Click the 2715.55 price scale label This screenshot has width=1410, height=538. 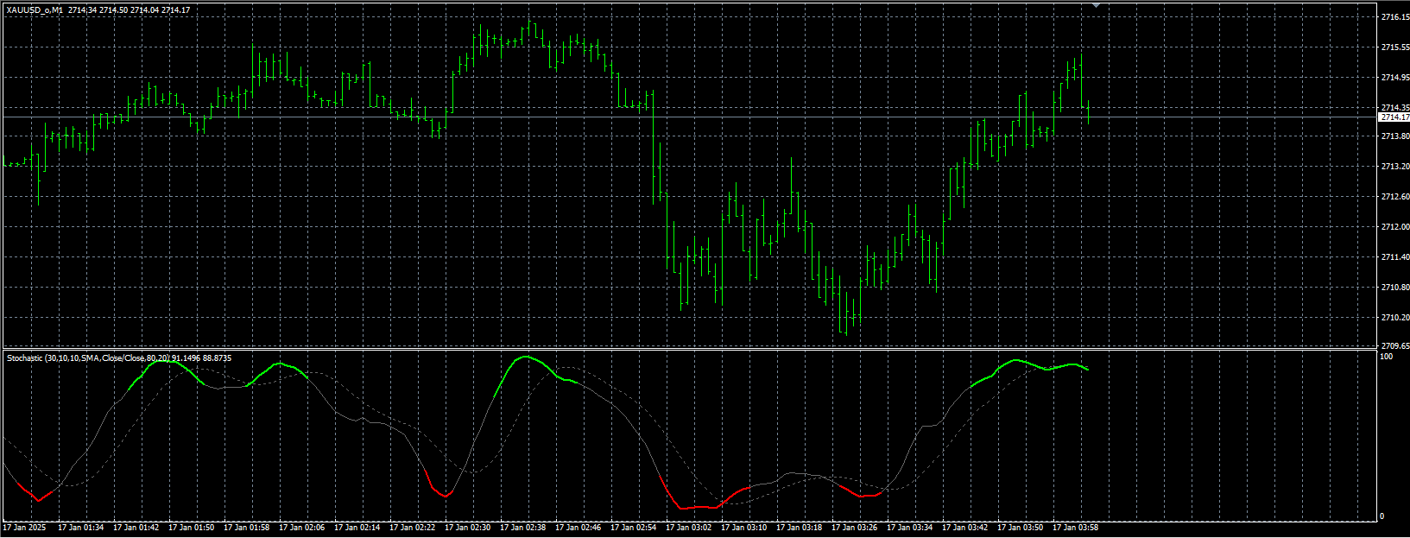pos(1394,47)
